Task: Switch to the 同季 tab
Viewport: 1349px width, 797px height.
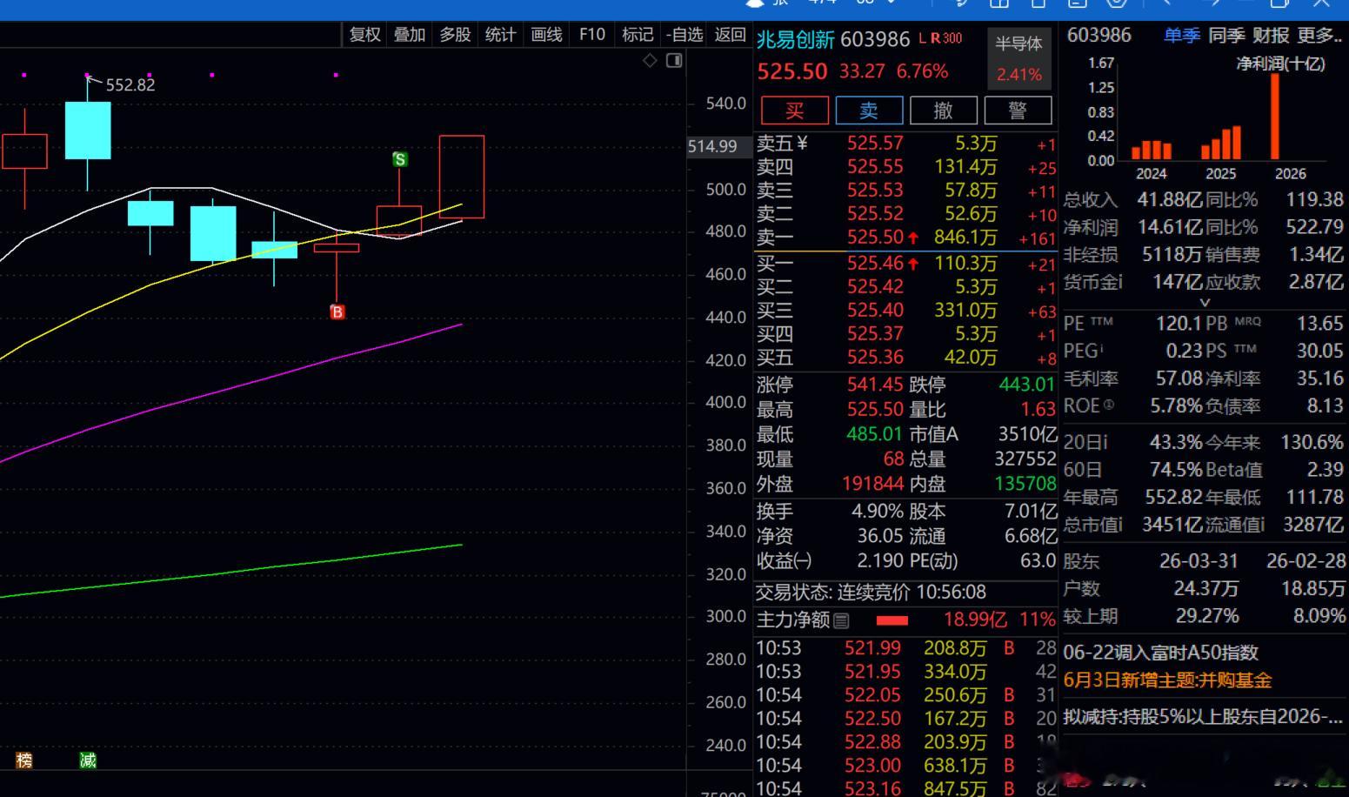Action: tap(1226, 36)
